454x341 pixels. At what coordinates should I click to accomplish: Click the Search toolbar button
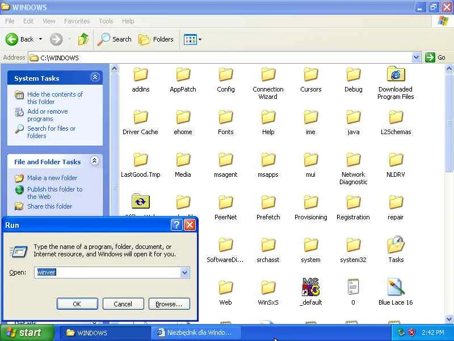click(115, 39)
